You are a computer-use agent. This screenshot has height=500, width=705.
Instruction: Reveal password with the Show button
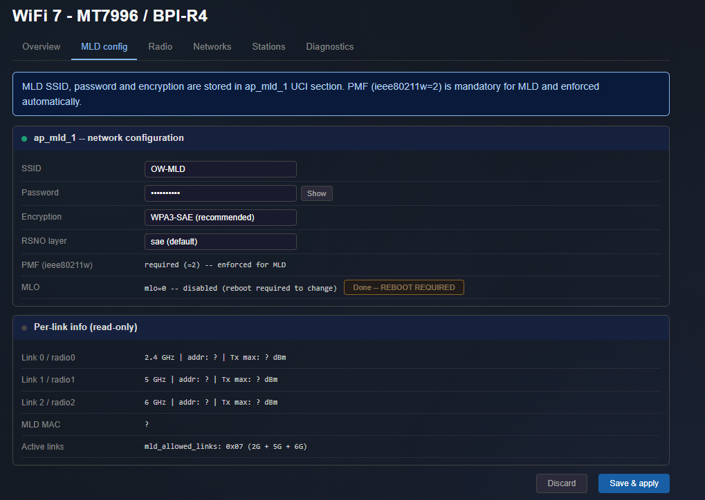pyautogui.click(x=317, y=193)
